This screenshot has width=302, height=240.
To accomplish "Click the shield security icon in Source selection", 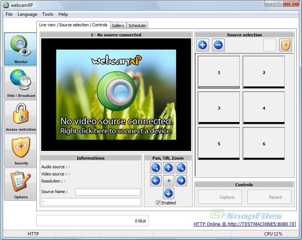I will click(285, 45).
